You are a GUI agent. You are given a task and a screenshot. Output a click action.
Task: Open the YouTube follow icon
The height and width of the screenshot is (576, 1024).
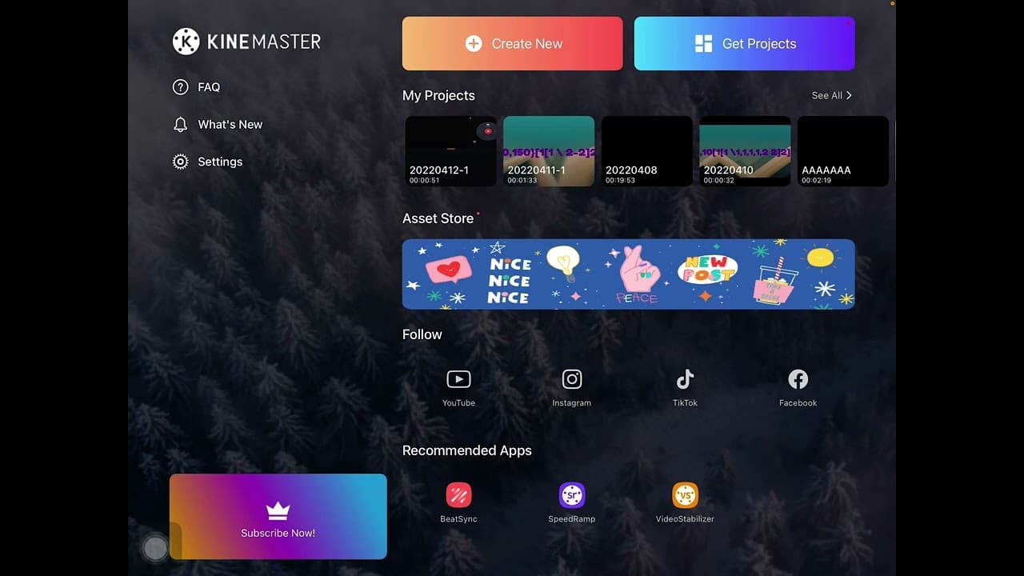[458, 379]
